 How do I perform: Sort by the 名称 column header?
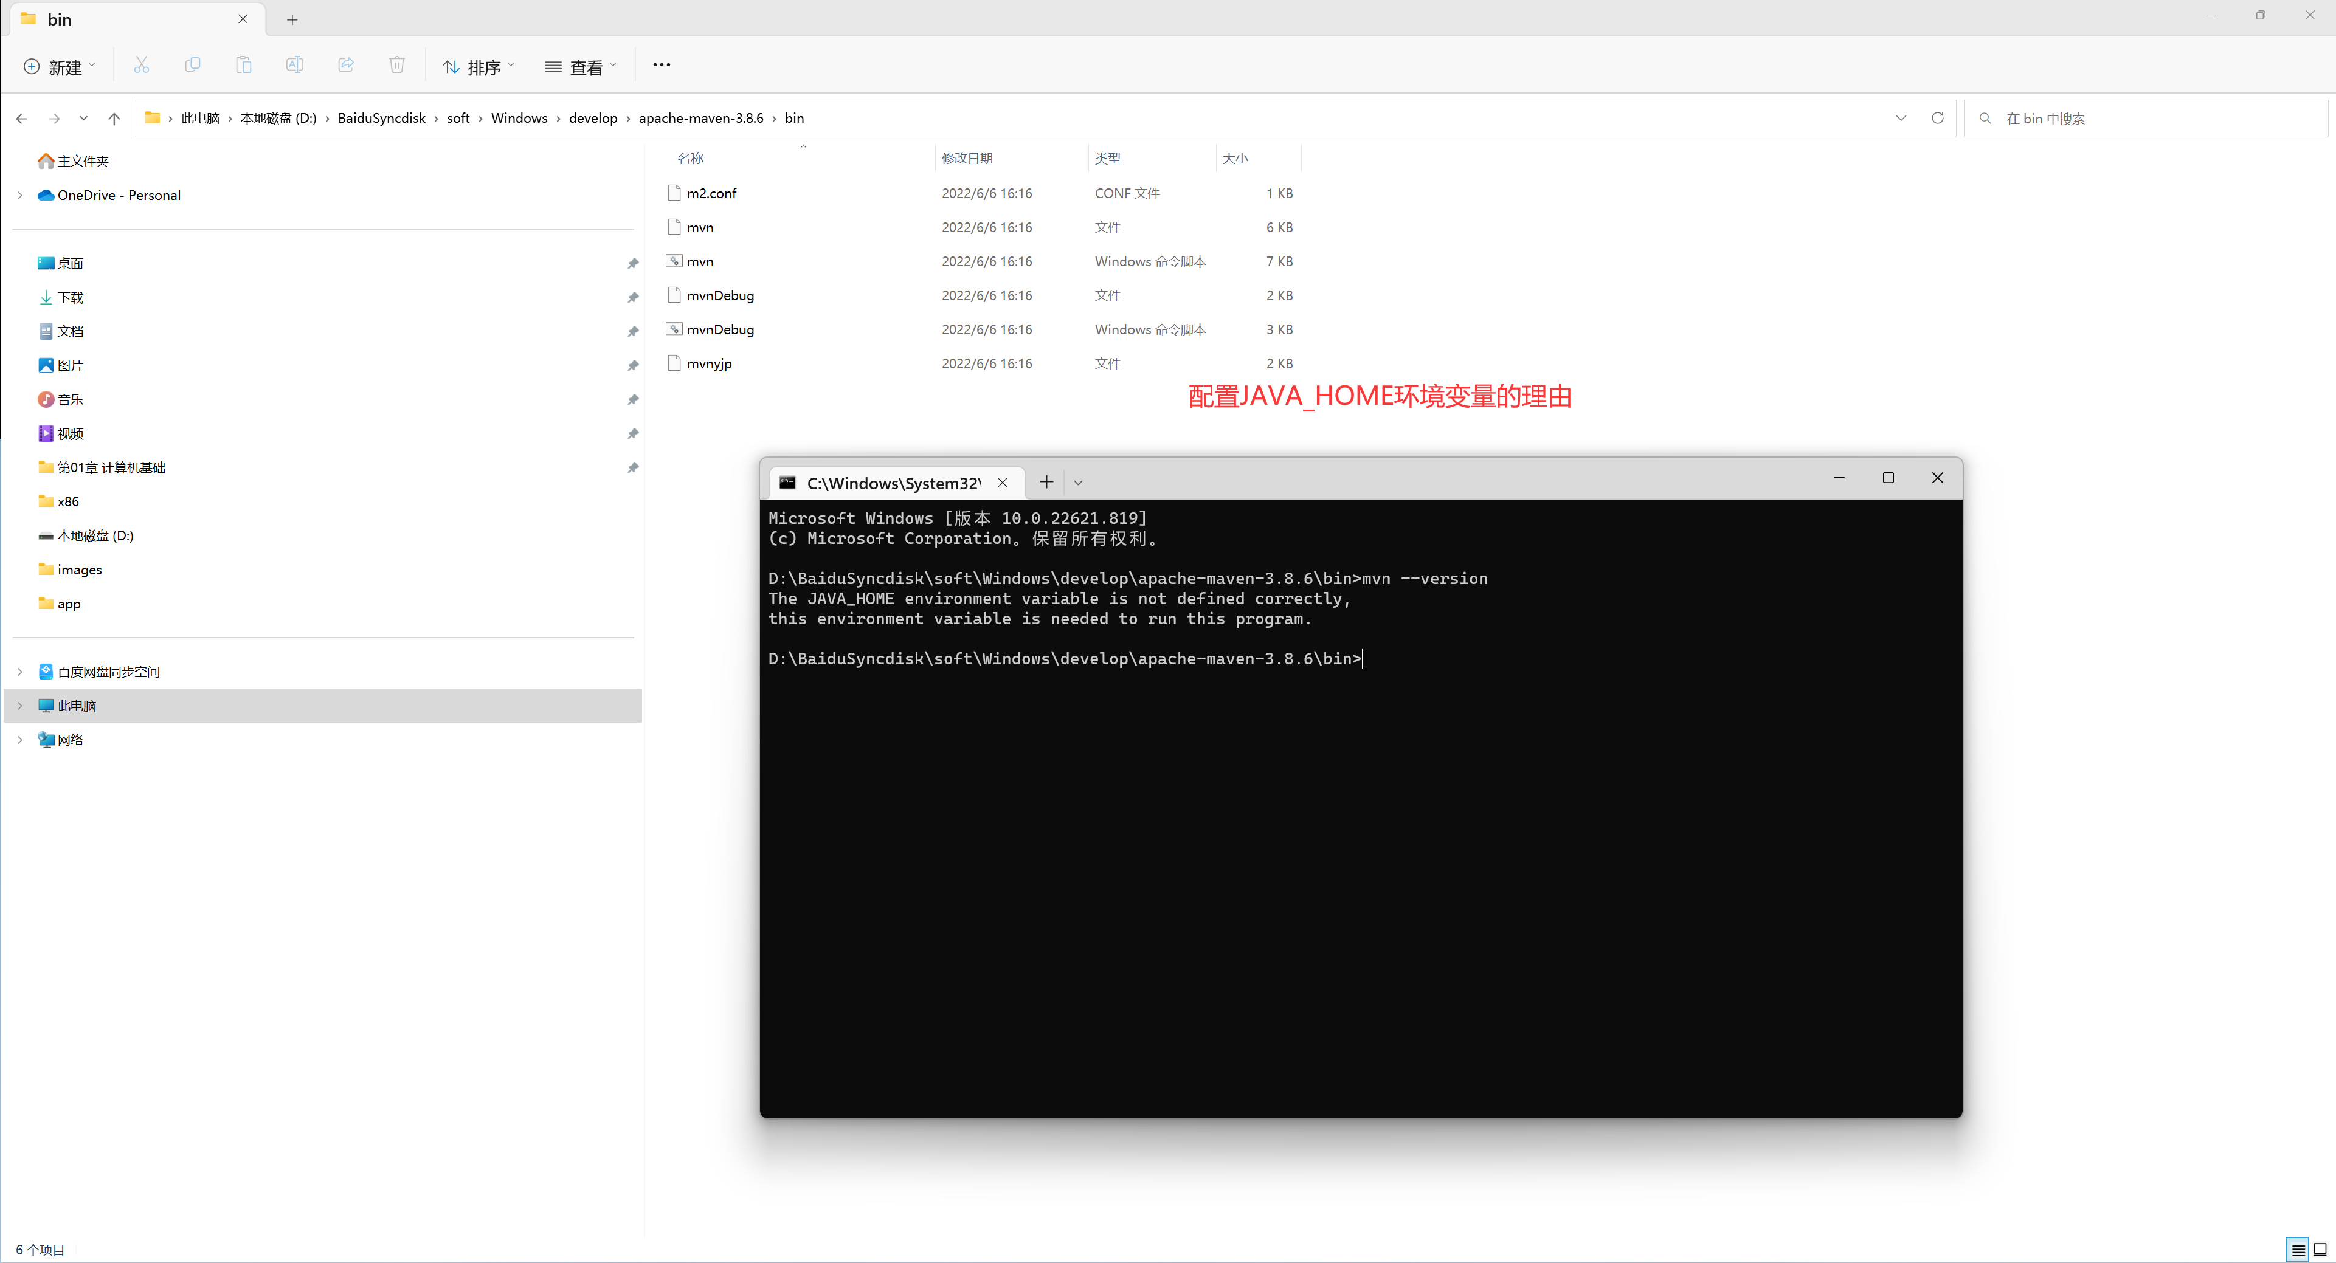[x=691, y=159]
